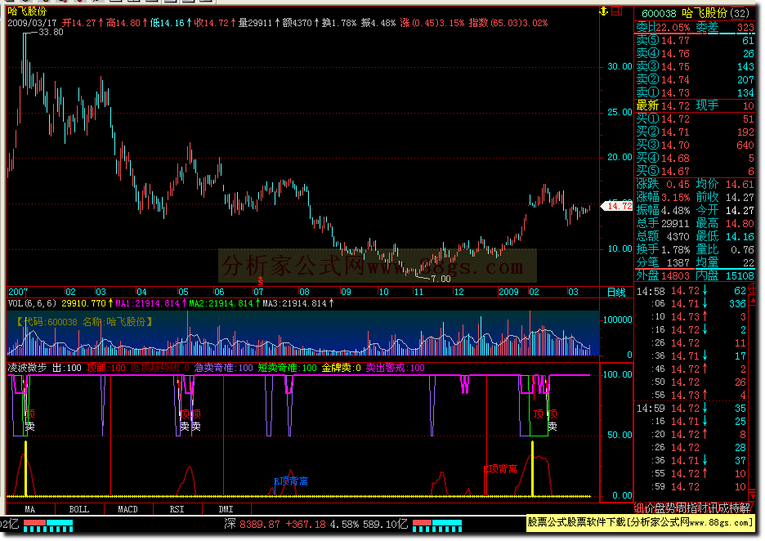This screenshot has width=765, height=541.
Task: Click the blue RJ顶背离 marker in the indicator pane
Action: 291,481
